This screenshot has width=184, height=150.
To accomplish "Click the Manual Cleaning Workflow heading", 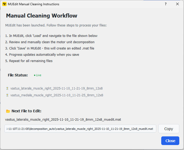I will tap(42, 16).
